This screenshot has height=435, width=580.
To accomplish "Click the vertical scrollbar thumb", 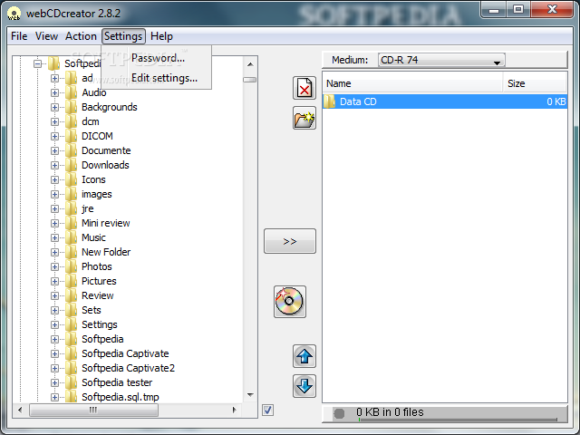I will tap(250, 80).
